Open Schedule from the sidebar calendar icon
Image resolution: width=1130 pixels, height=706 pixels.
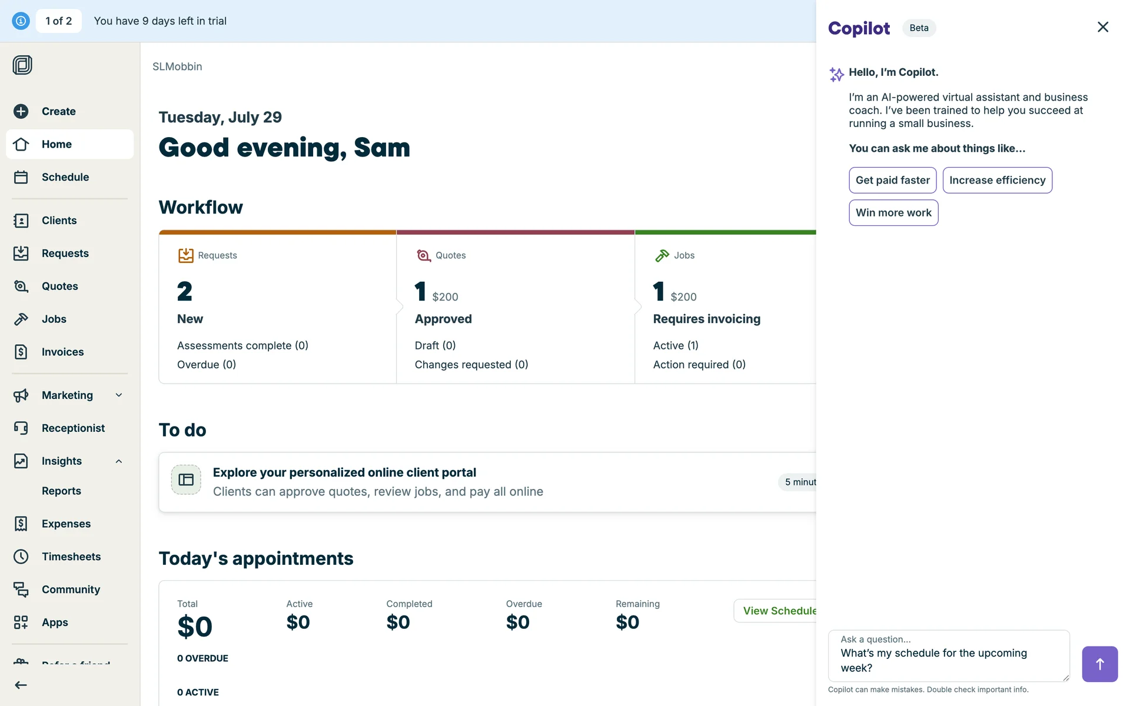[21, 177]
